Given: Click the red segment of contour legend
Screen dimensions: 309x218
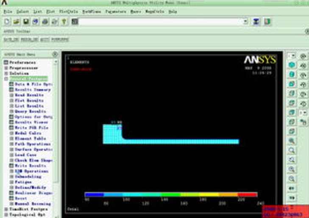Looking at the screenshot, I should (248, 195).
